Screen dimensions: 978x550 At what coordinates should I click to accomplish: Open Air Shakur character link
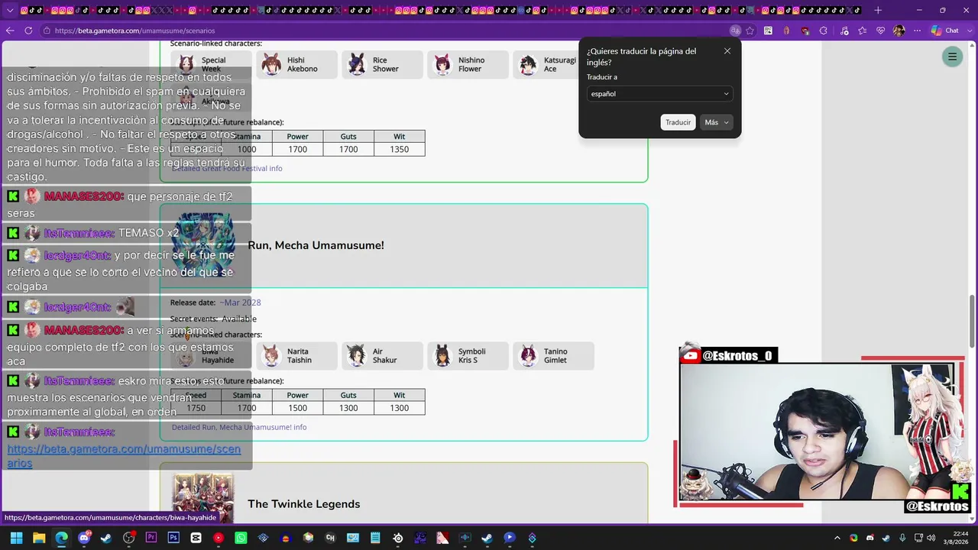click(383, 356)
